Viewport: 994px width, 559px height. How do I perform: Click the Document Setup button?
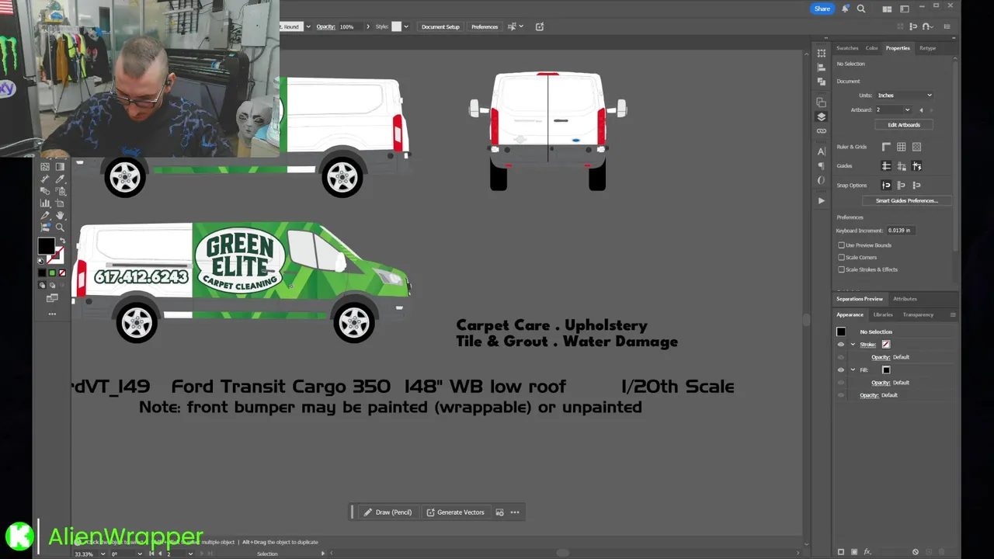click(x=440, y=26)
